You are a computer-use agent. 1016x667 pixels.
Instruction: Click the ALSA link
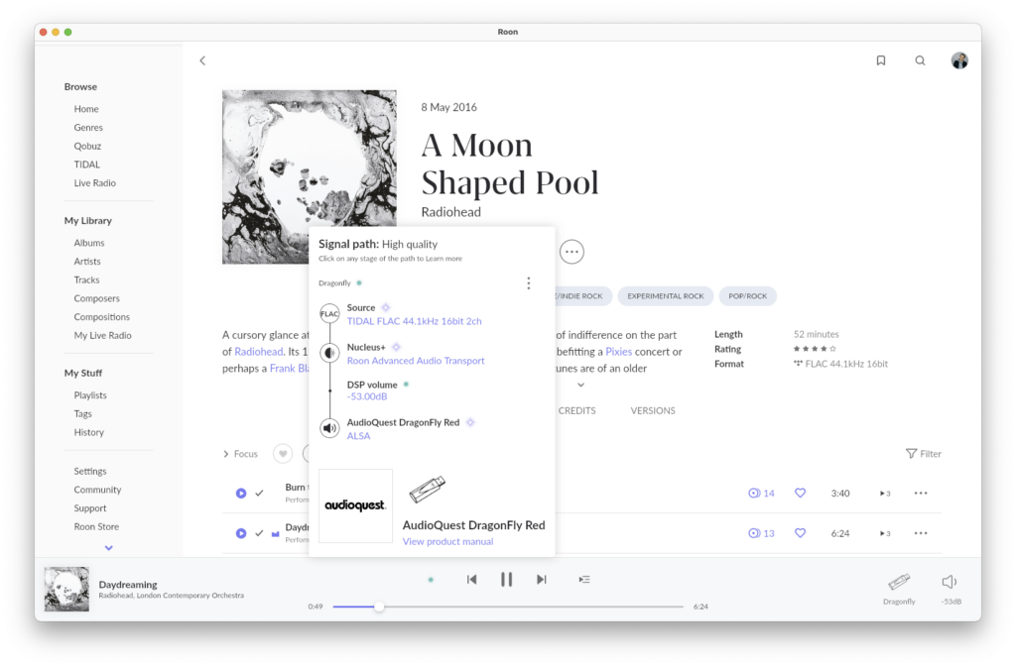point(358,435)
